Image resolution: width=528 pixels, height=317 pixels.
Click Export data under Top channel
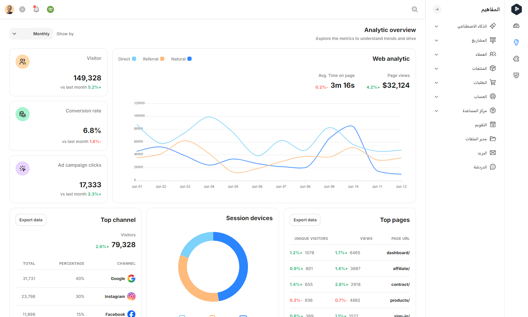tap(31, 220)
